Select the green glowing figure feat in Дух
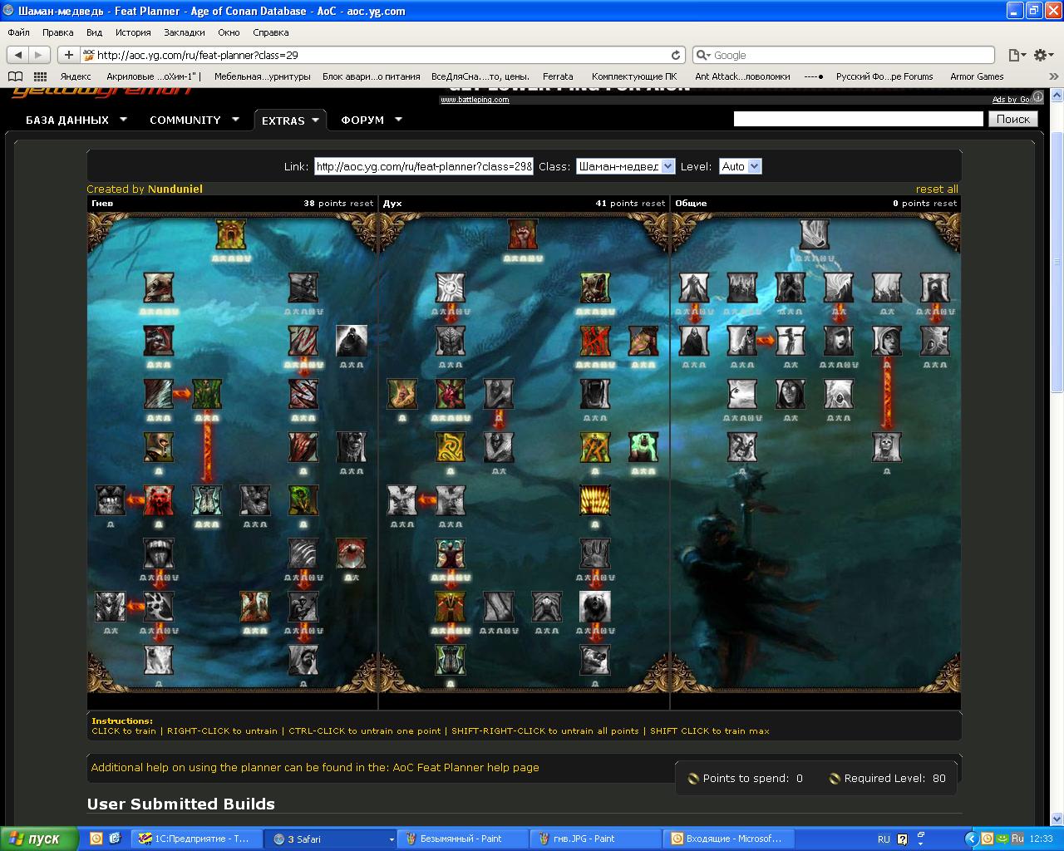 click(x=643, y=447)
